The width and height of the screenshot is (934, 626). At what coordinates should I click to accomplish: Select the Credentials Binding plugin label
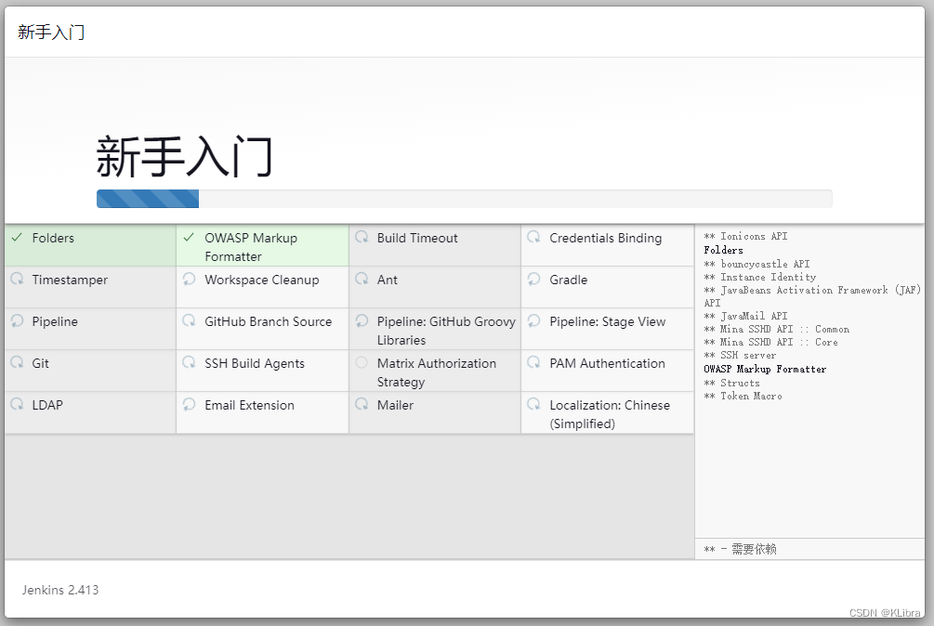click(x=605, y=238)
